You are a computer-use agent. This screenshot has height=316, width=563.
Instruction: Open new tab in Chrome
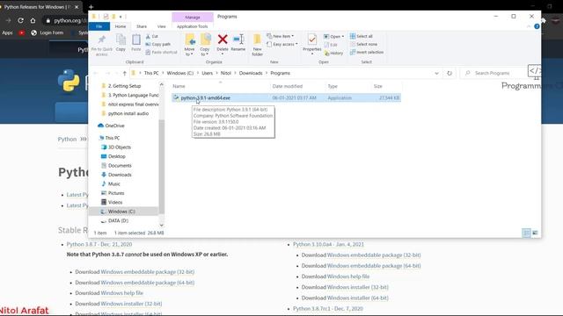(91, 7)
